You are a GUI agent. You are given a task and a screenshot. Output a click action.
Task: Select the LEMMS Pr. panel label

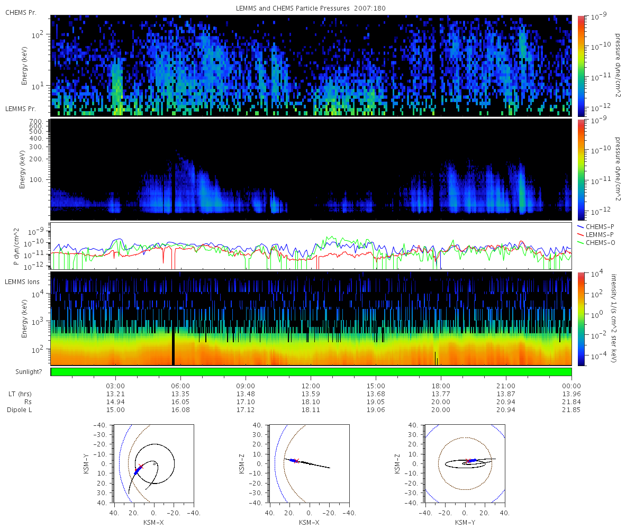tap(21, 108)
